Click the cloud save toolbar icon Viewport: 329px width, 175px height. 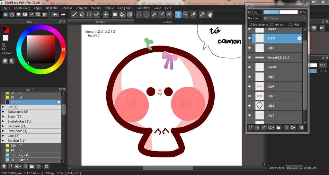click(x=6, y=14)
